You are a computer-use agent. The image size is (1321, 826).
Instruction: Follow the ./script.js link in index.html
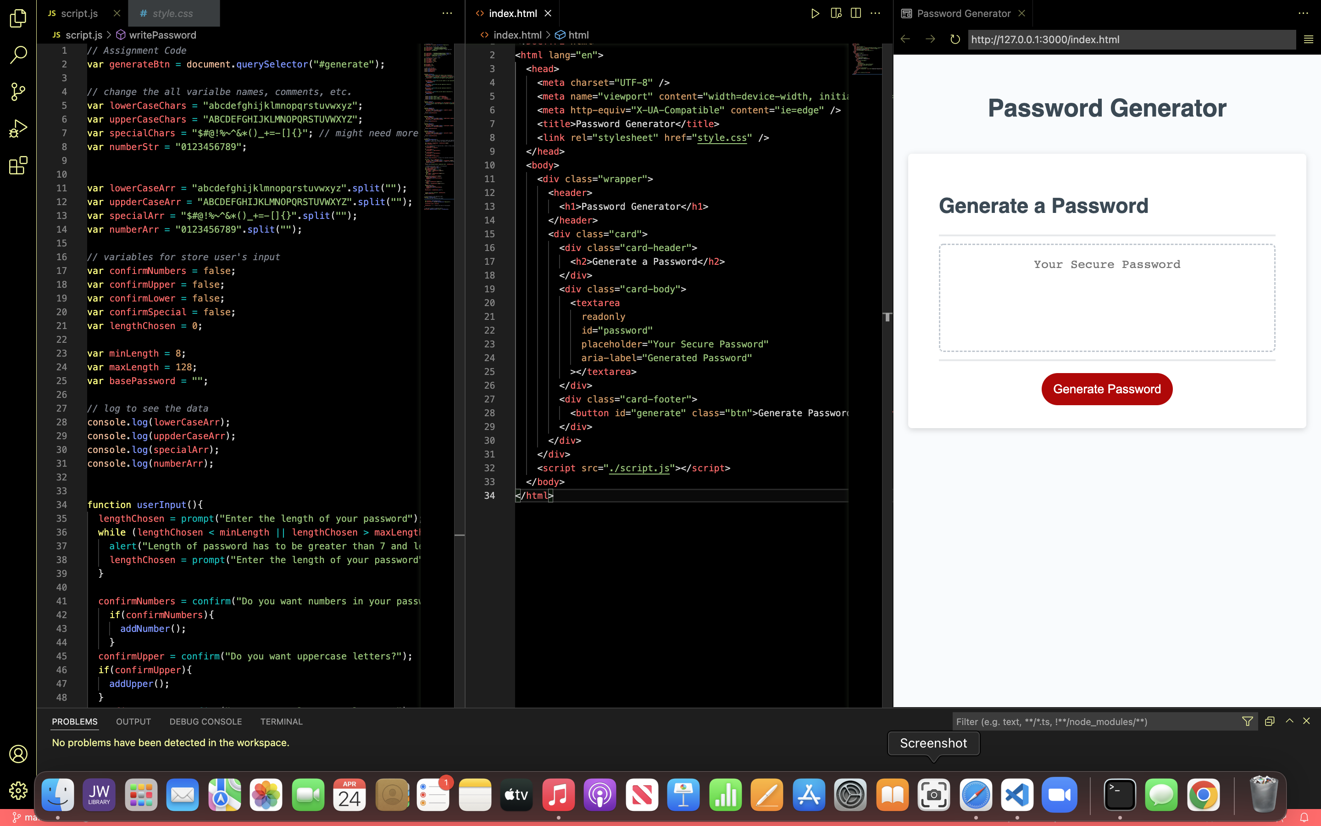pos(639,468)
